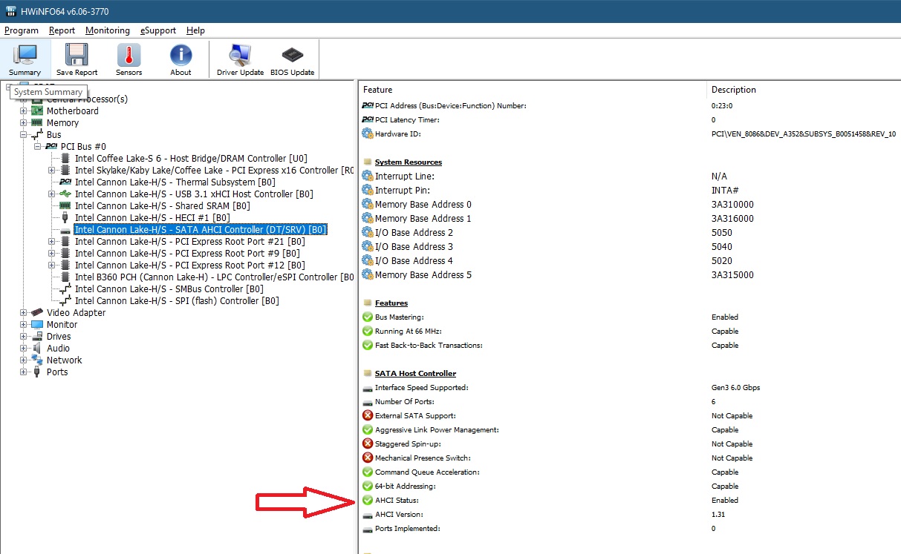Click the Motherboard icon in tree
The image size is (901, 554).
coord(37,111)
